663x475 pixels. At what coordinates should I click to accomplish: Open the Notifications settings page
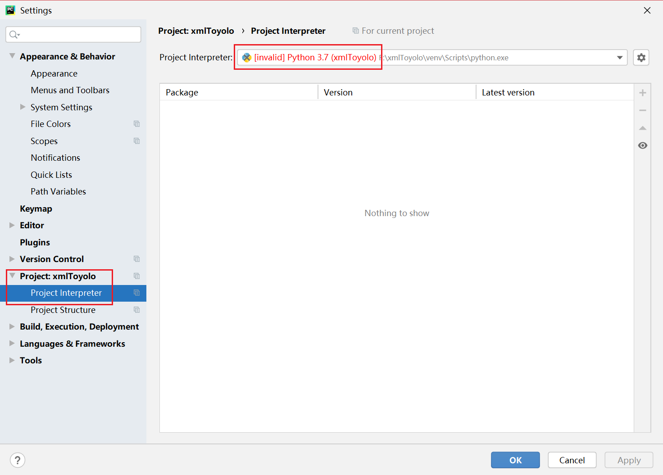55,158
